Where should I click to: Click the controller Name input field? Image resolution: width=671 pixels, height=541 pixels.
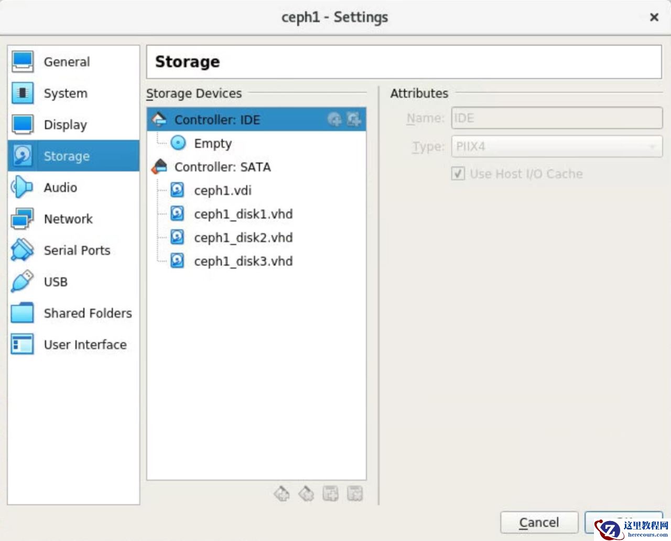coord(557,118)
